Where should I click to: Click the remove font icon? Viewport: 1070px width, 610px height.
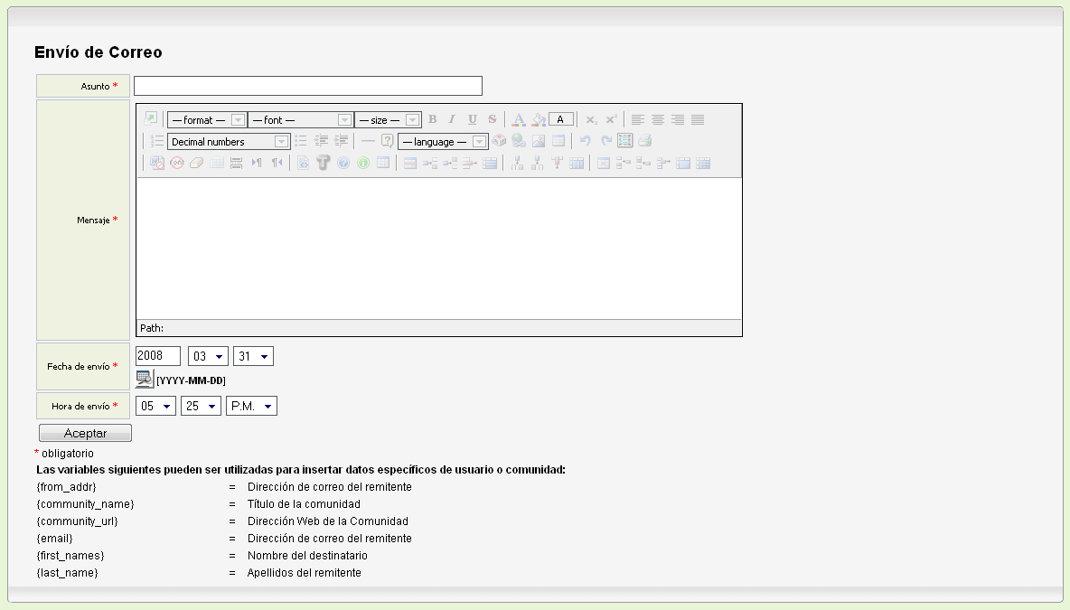pyautogui.click(x=177, y=163)
